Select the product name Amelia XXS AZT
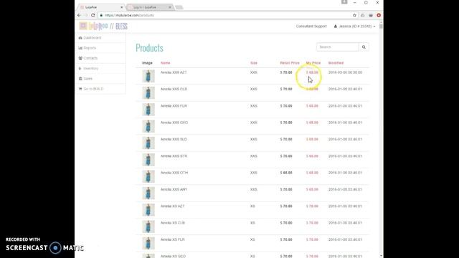 174,72
